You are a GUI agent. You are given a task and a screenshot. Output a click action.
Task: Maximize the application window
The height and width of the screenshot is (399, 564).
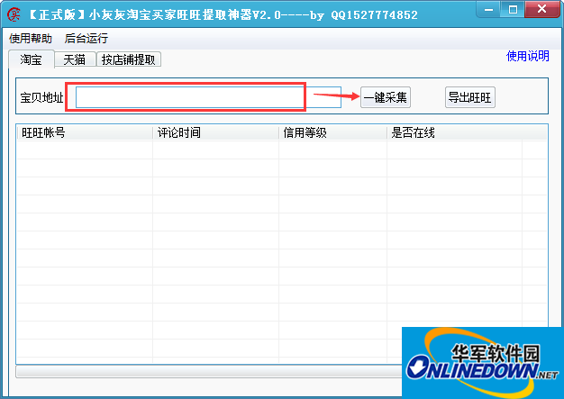pyautogui.click(x=512, y=10)
